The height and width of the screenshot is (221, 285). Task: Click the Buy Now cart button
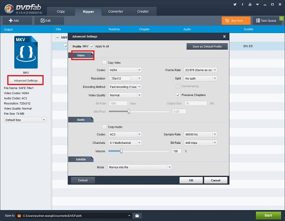[236, 20]
